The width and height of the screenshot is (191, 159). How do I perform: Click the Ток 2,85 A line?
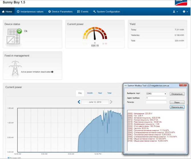(x=135, y=116)
